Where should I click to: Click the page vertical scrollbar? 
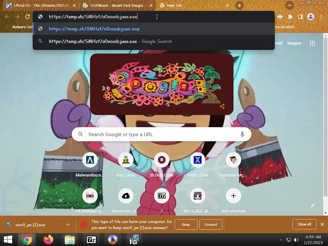325,117
